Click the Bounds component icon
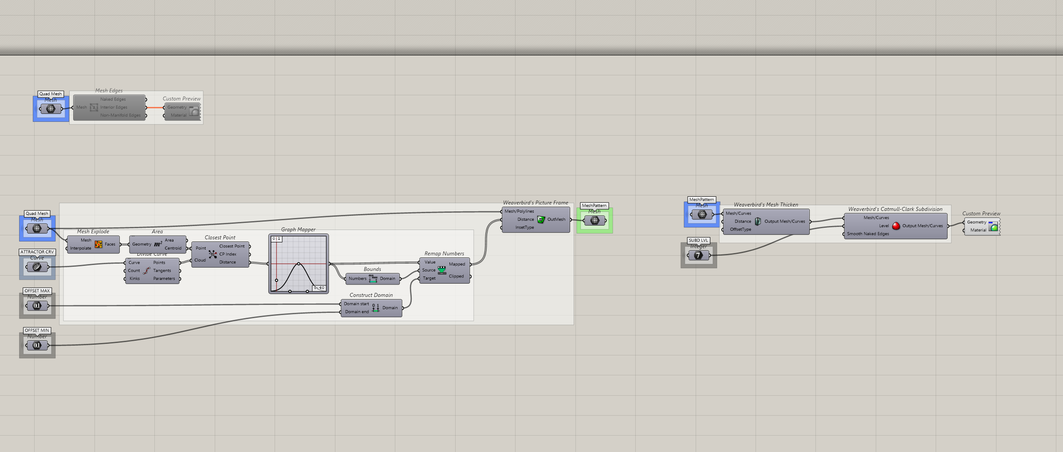Screen dimensions: 1063x452 pos(373,279)
